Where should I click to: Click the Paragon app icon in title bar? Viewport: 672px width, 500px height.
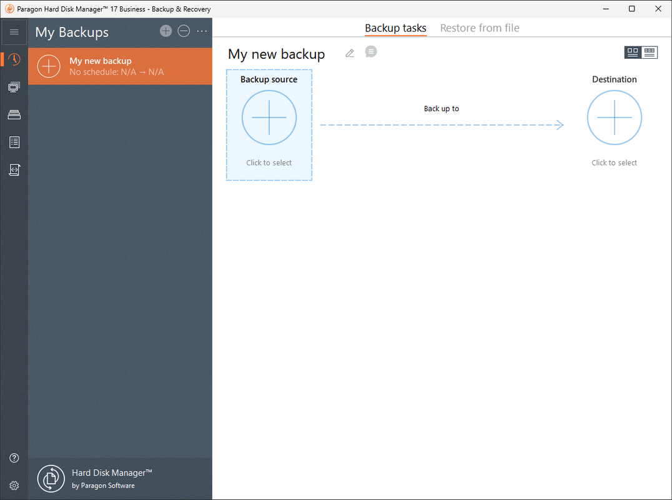[9, 9]
